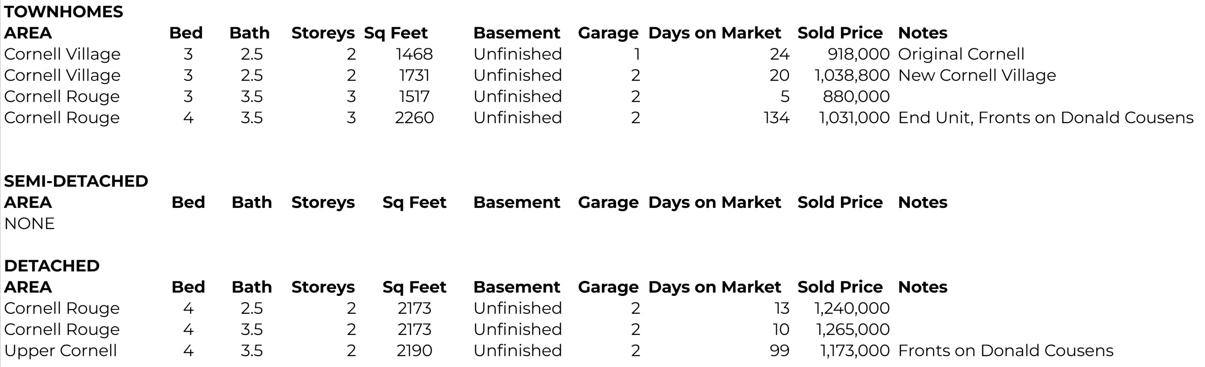Select the 1468 square feet cell
This screenshot has height=367, width=1205.
(x=414, y=54)
